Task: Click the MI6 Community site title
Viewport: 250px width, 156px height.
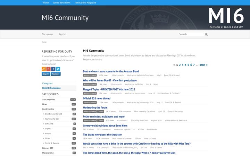Action: click(x=65, y=18)
